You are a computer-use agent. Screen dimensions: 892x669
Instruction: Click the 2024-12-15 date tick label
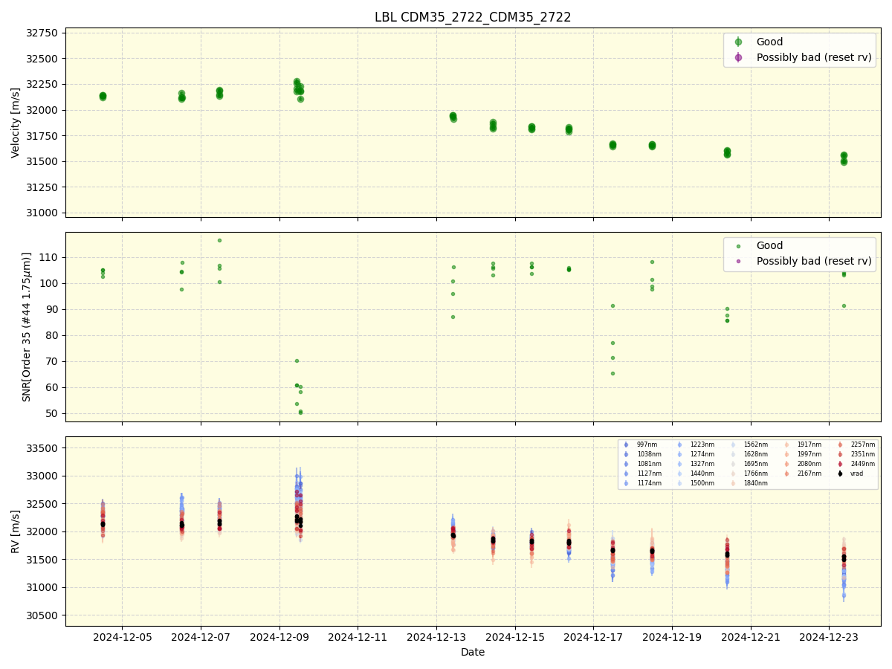(515, 637)
